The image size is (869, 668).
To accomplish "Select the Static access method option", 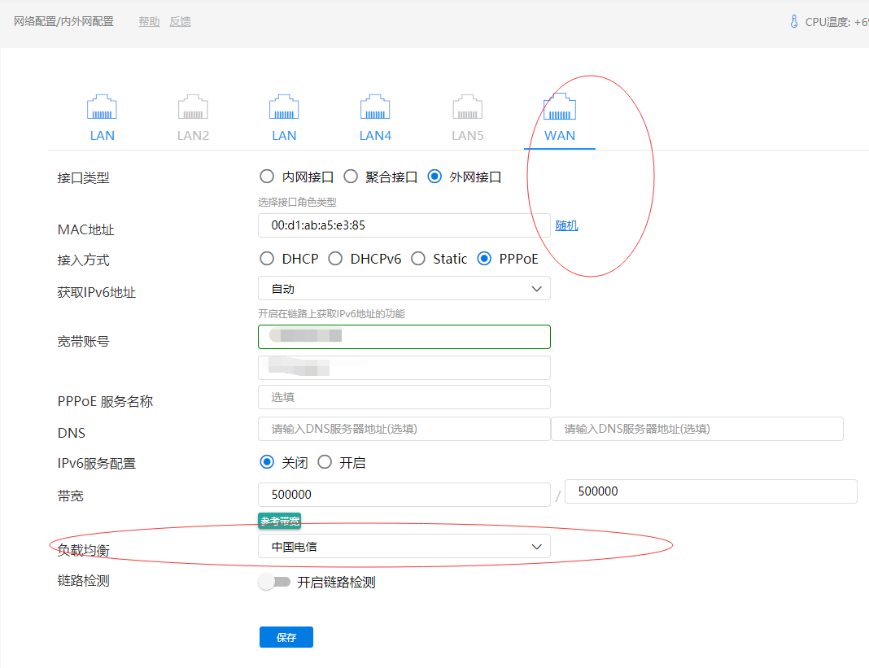I will [x=418, y=259].
